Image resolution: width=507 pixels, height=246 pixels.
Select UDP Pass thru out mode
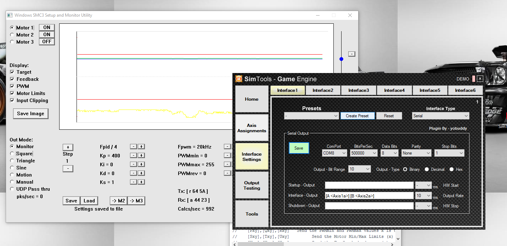point(12,189)
